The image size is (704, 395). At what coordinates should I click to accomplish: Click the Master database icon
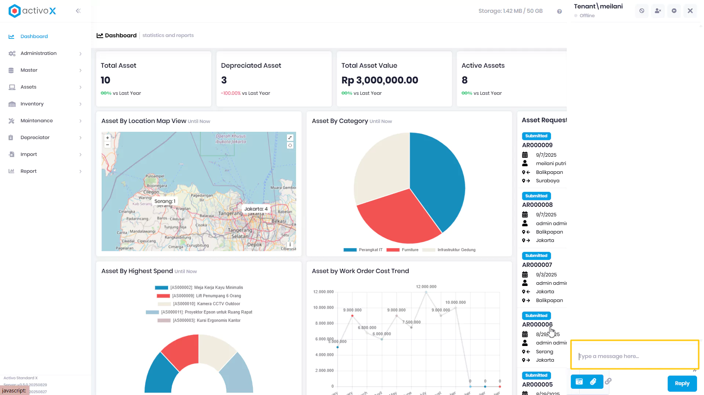pos(11,70)
